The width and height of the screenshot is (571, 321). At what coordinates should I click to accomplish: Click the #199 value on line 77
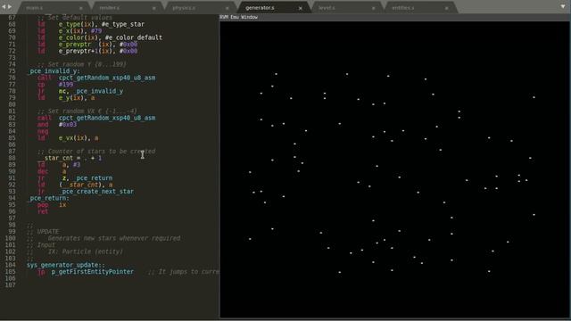66,84
